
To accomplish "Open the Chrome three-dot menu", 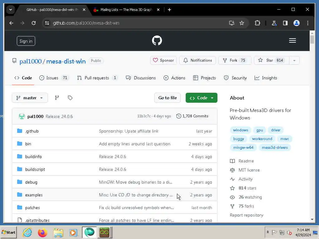I will coord(307,23).
